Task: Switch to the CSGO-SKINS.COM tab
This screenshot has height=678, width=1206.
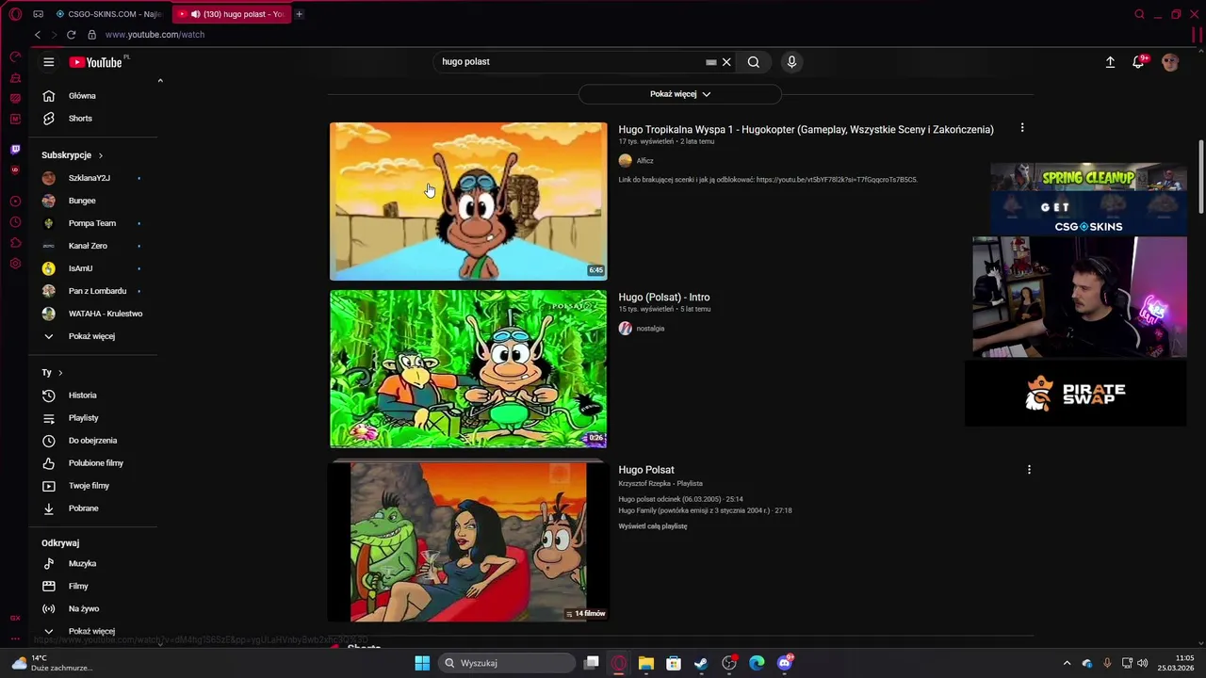Action: [x=109, y=14]
